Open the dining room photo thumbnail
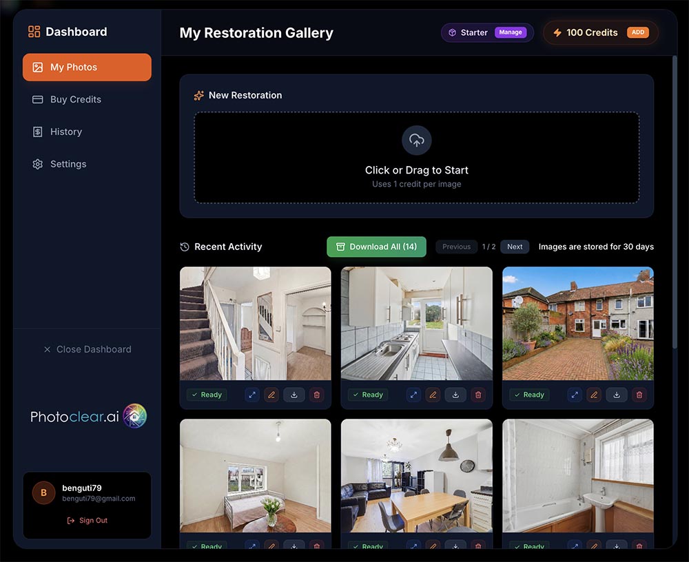689x562 pixels. pyautogui.click(x=416, y=475)
